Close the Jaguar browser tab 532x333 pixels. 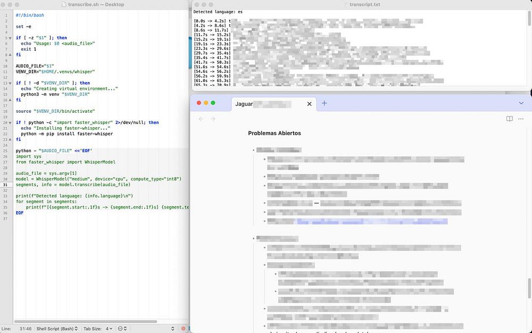310,104
